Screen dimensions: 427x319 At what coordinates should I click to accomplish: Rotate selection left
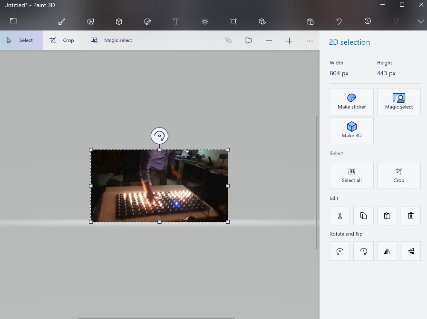pyautogui.click(x=340, y=251)
